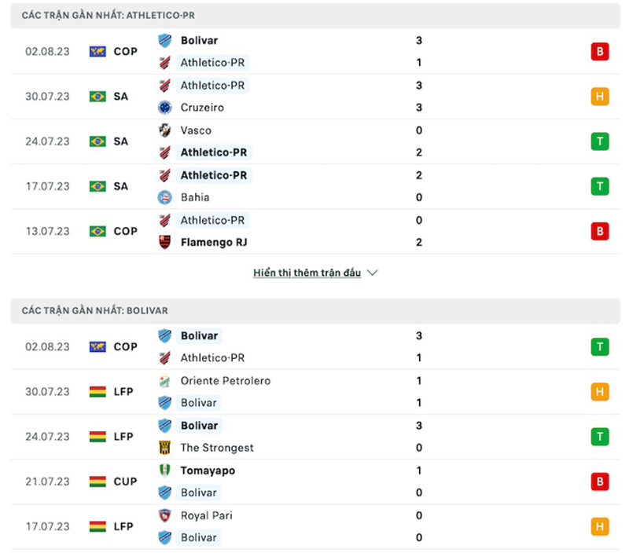Viewport: 629px width, 553px height.
Task: Click the Bahia club crest icon
Action: (165, 197)
